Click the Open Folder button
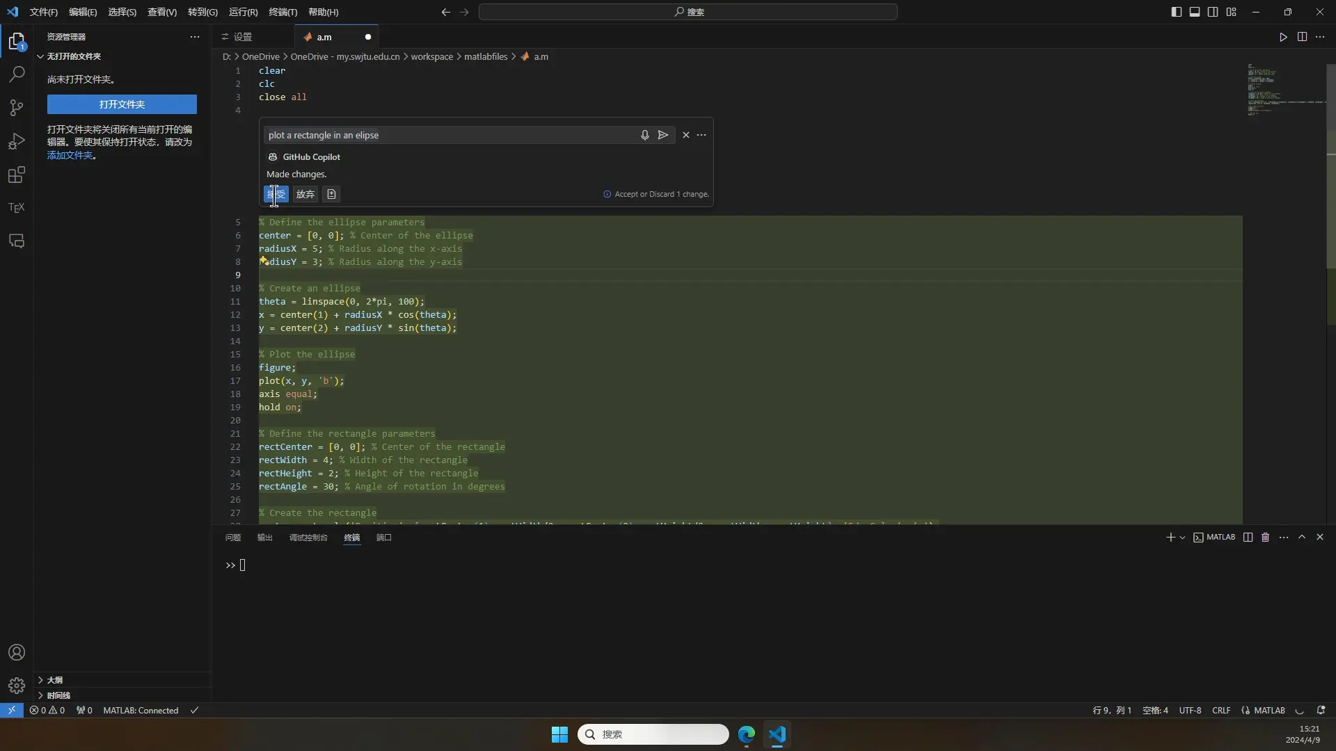The height and width of the screenshot is (751, 1336). (x=122, y=104)
